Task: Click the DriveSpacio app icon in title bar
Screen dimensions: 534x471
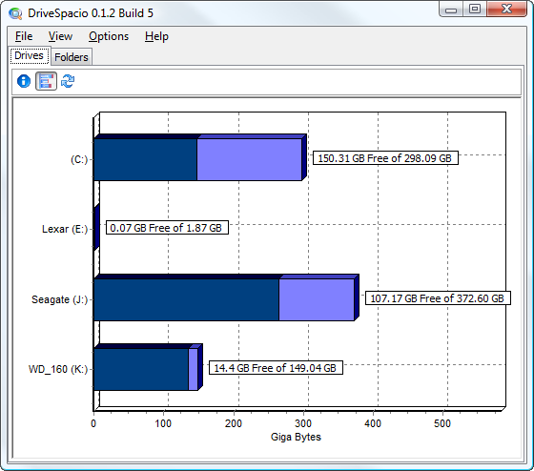Action: click(x=15, y=13)
